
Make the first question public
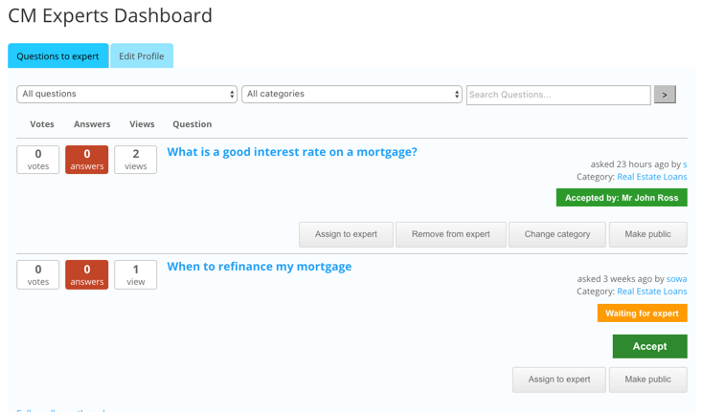pos(647,234)
